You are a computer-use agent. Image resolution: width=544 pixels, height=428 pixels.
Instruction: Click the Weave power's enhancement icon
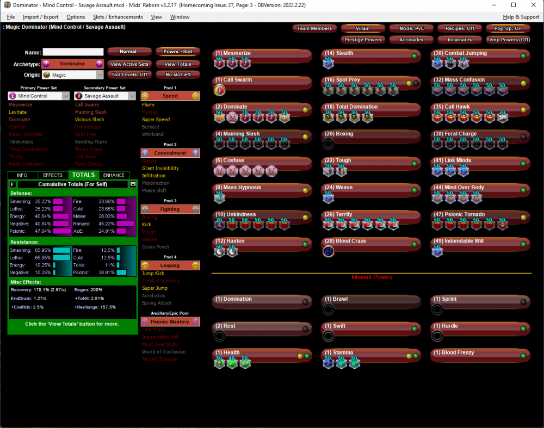329,198
